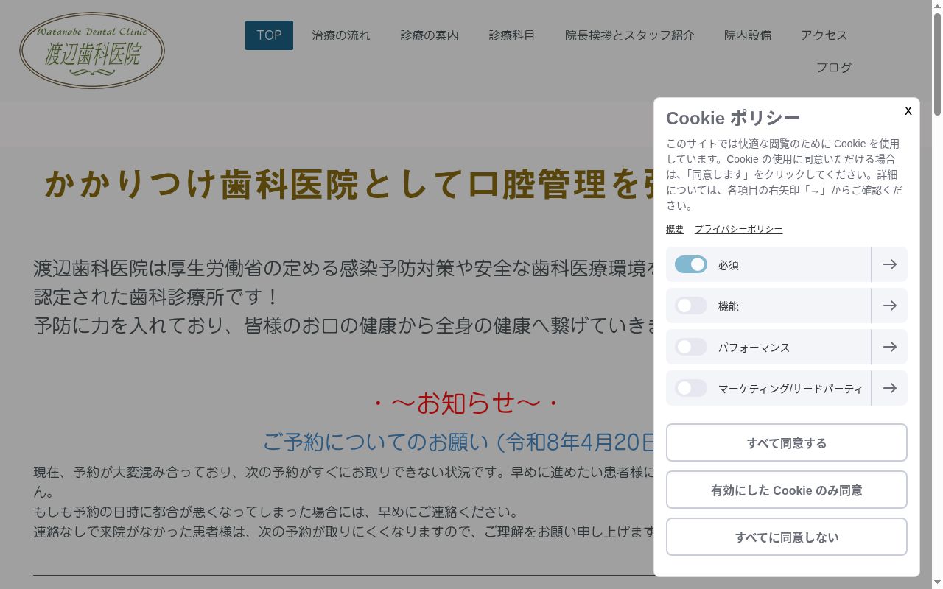
Task: Navigate to 院内設備
Action: 748,35
